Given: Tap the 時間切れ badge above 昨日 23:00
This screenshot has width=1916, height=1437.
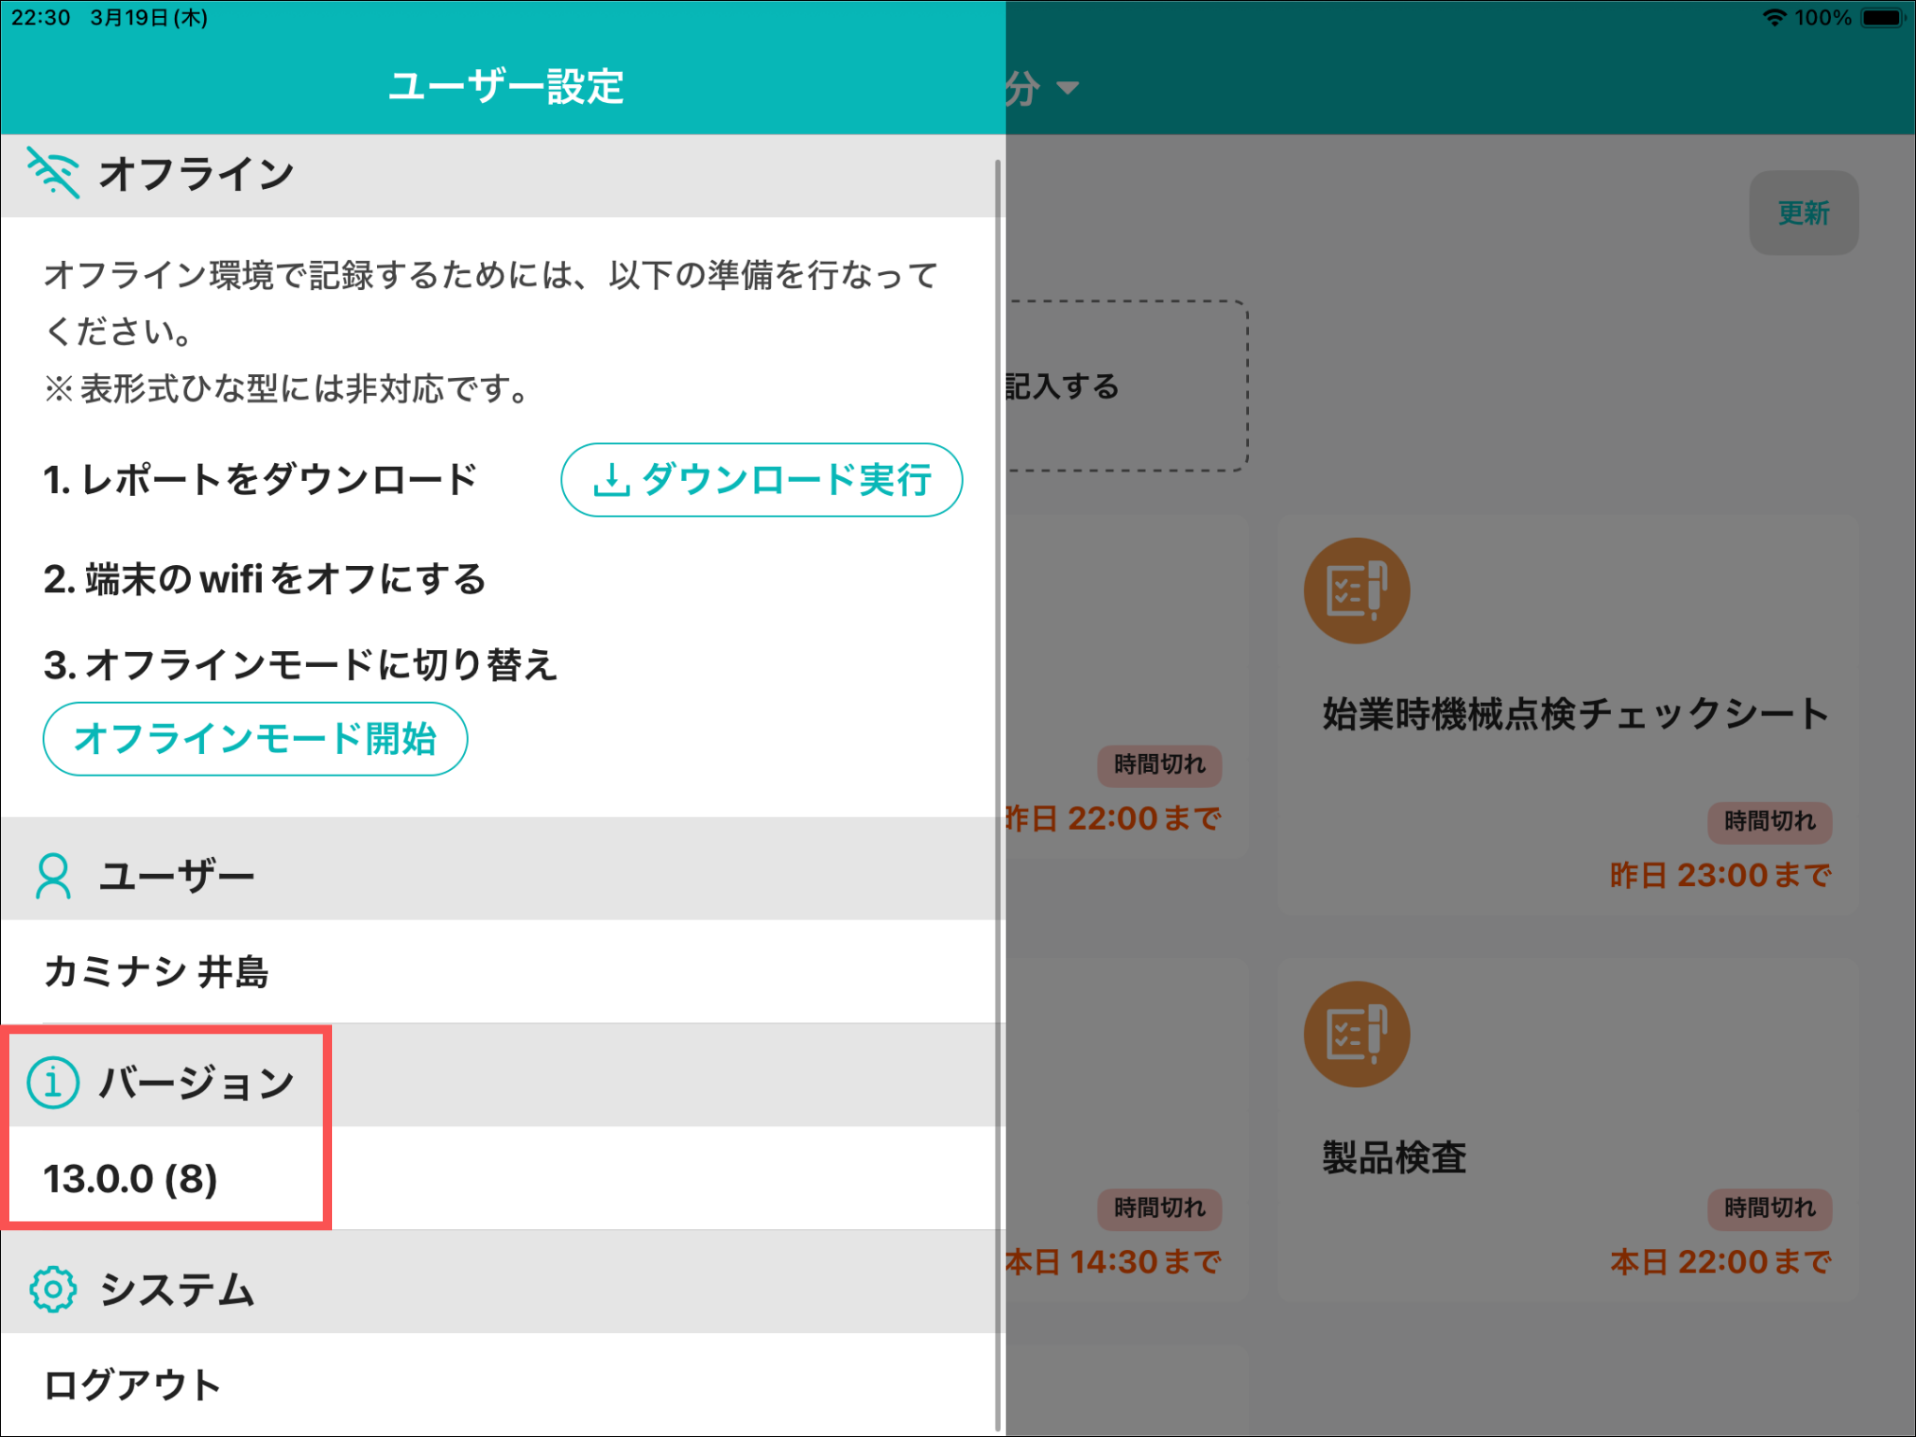Looking at the screenshot, I should coord(1769,821).
